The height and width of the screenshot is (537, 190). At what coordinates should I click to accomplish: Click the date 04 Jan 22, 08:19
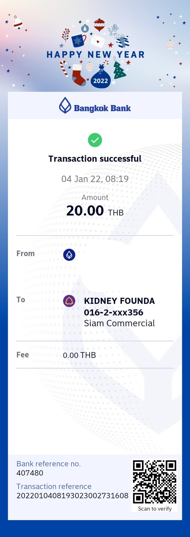[95, 179]
